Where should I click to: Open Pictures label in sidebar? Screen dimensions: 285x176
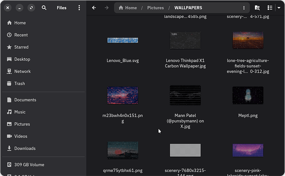(22, 124)
